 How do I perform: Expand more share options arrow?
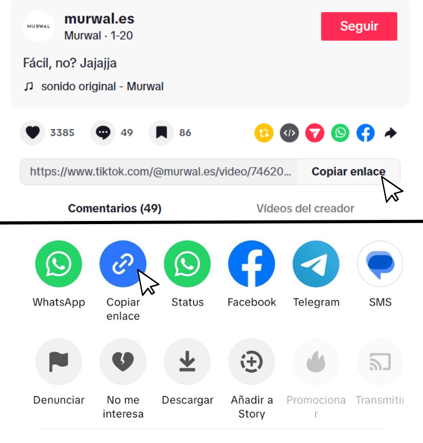(x=391, y=133)
